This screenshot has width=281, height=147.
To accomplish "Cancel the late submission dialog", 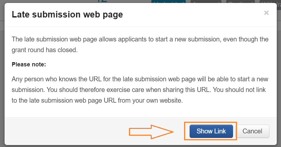I will click(252, 131).
